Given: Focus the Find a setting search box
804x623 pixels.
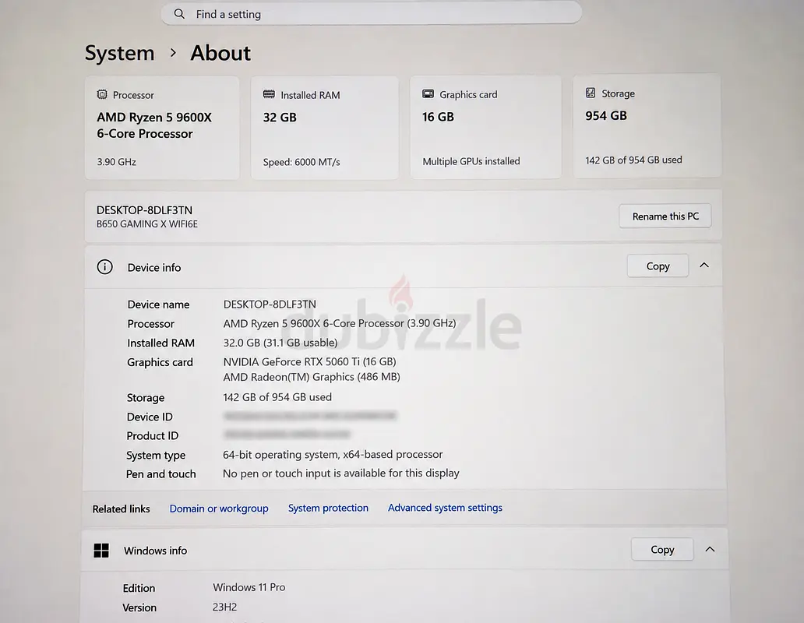Looking at the screenshot, I should tap(372, 13).
